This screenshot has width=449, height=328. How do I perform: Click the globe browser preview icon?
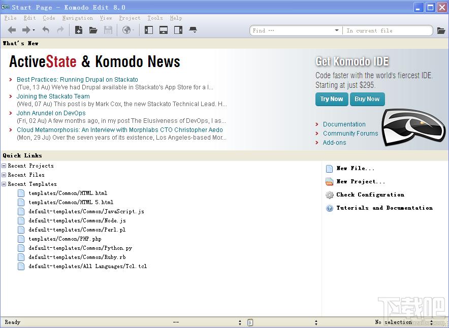click(126, 30)
